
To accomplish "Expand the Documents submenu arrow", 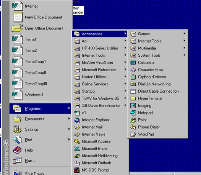I will tap(69, 118).
